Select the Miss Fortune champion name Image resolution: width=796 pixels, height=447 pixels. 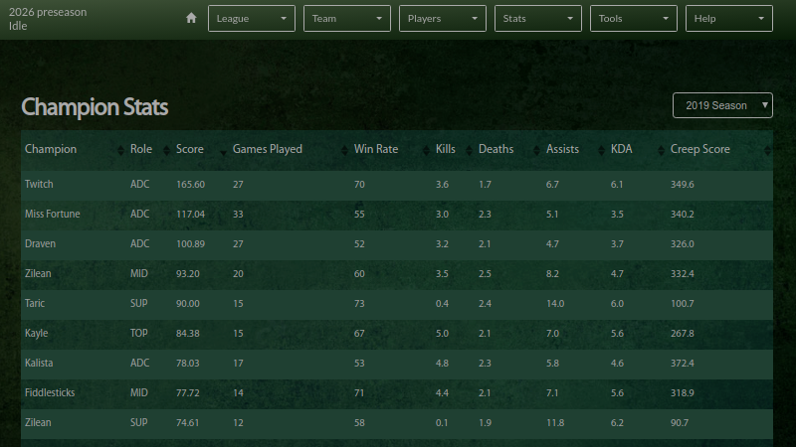point(53,214)
